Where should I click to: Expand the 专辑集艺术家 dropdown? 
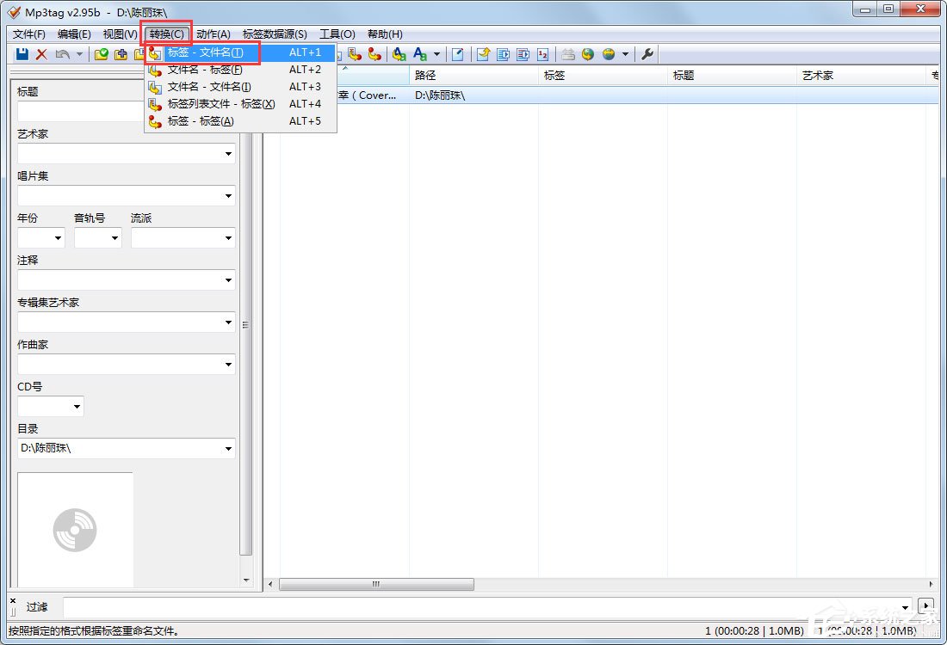click(x=228, y=322)
